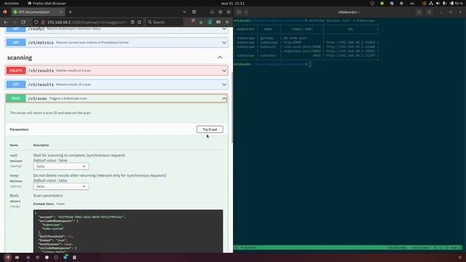Open the Pocket shield icon in tab bar
Screen dimensions: 466x262
click(x=194, y=12)
